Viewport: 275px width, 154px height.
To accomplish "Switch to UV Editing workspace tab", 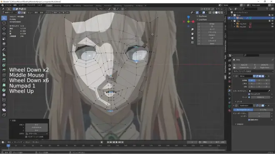I will (x=77, y=5).
